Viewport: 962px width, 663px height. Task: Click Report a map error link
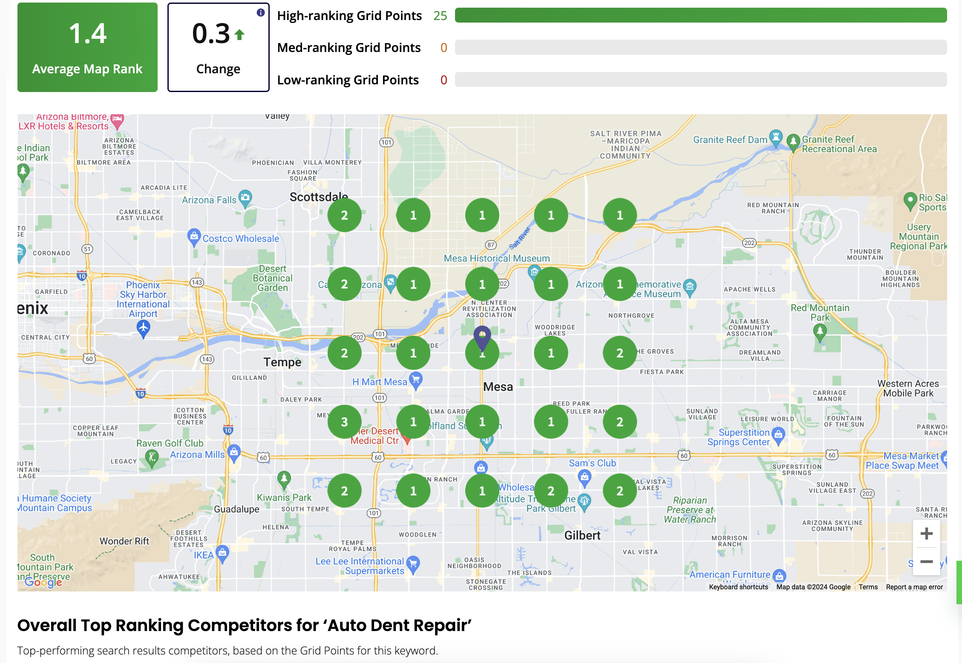[x=914, y=587]
